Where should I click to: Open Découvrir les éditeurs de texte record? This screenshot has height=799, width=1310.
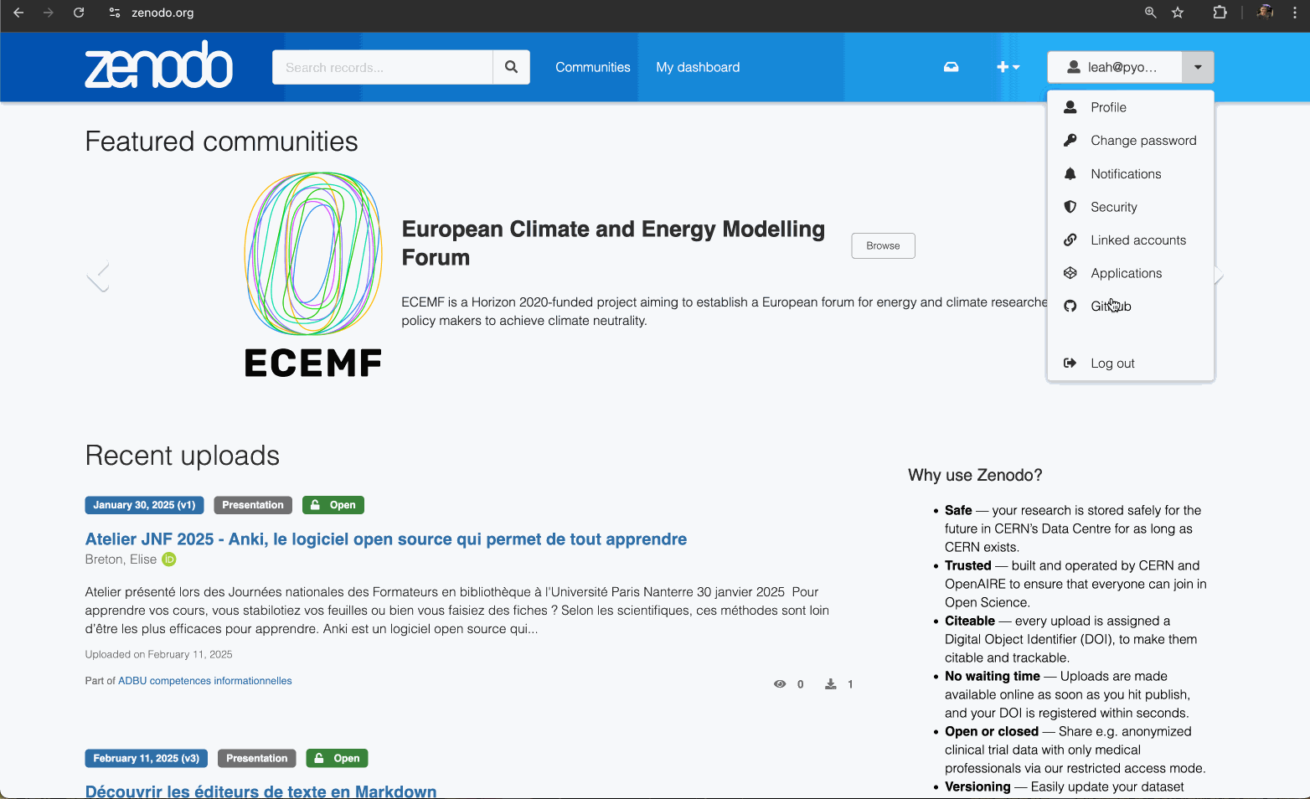tap(260, 791)
